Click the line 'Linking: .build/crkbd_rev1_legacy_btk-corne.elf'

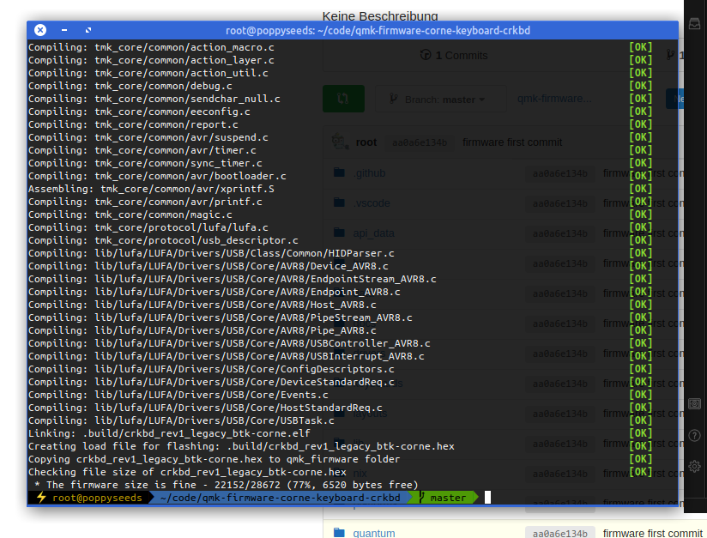click(169, 433)
